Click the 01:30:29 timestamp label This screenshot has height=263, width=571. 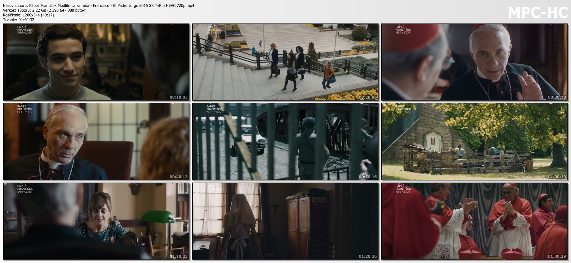tap(557, 256)
